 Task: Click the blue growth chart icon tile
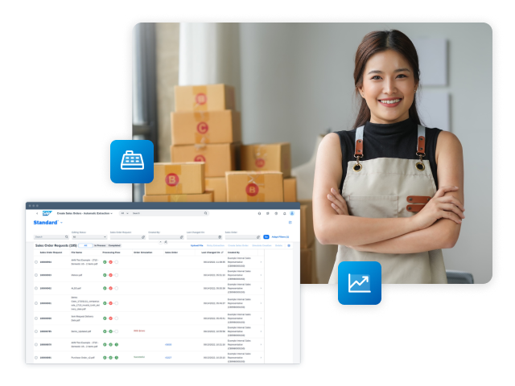point(359,283)
